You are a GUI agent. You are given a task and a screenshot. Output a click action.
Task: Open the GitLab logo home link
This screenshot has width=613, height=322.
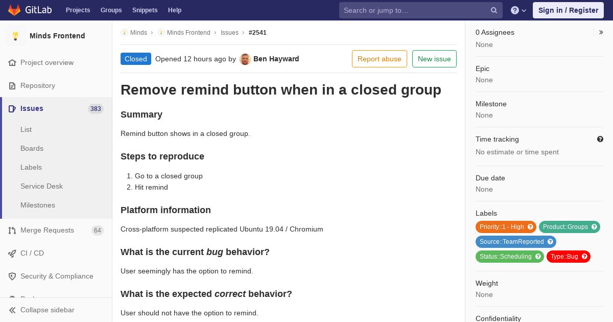click(30, 10)
